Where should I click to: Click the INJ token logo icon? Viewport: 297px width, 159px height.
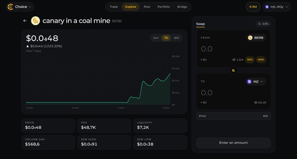249,82
